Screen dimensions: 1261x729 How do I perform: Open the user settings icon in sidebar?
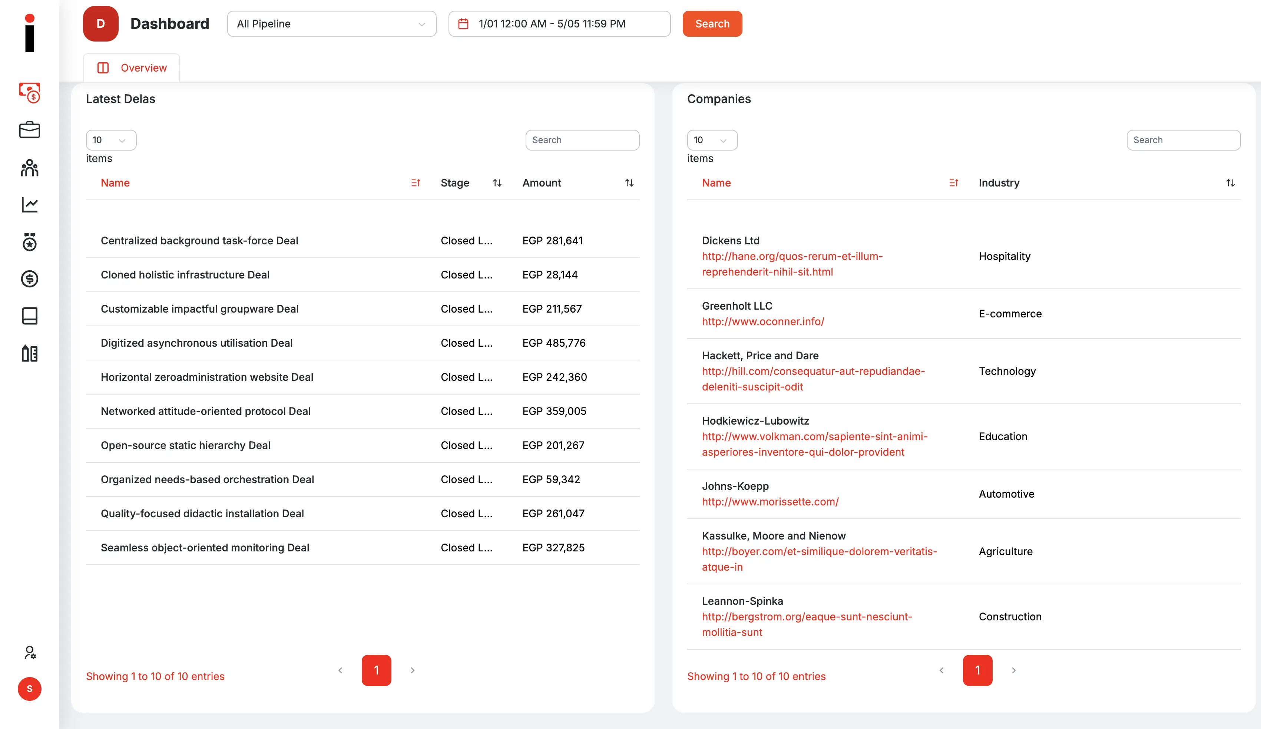(x=30, y=652)
